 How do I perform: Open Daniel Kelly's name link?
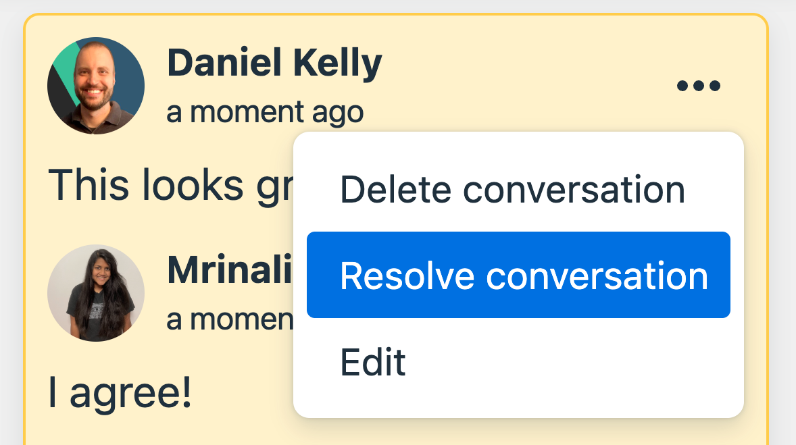point(274,63)
